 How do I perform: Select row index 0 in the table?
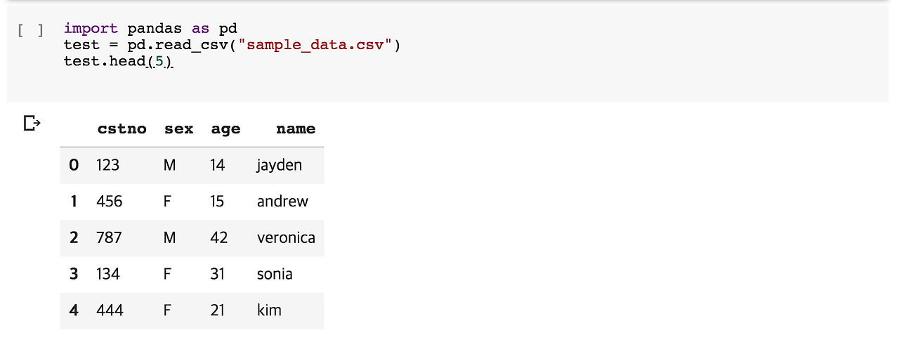click(74, 166)
